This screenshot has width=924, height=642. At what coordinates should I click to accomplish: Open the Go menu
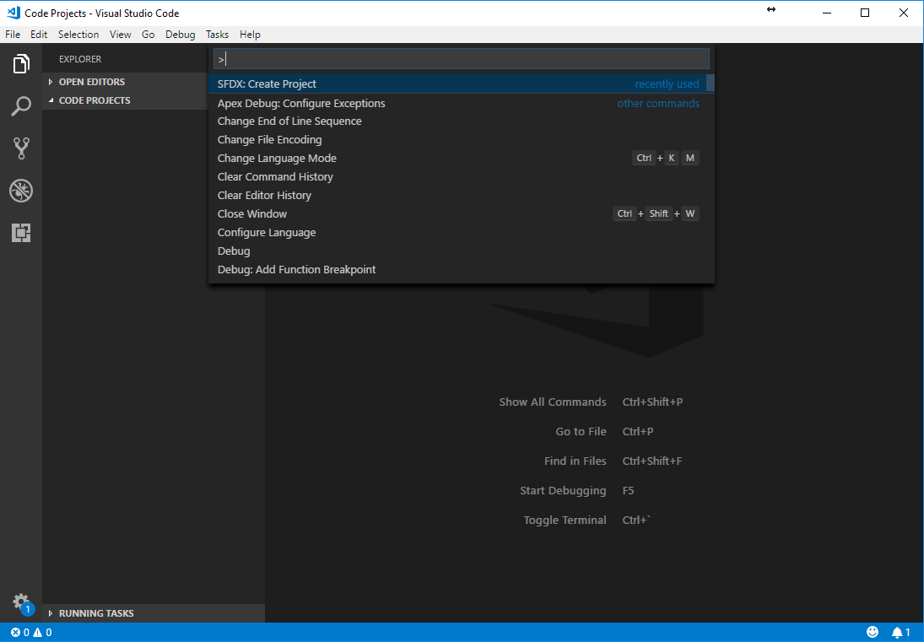point(148,34)
